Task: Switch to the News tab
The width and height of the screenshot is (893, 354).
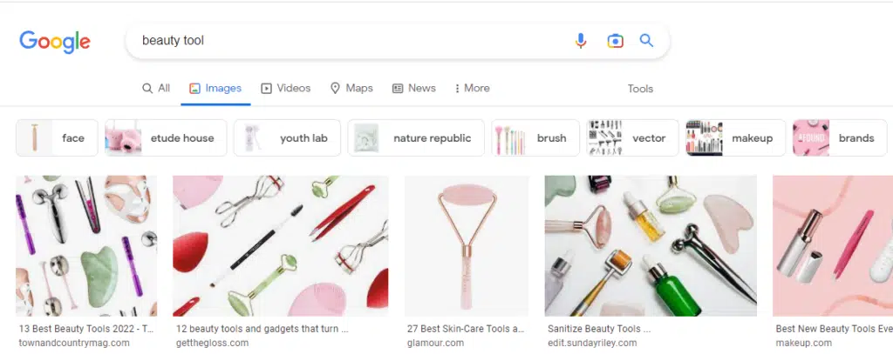Action: coord(414,88)
